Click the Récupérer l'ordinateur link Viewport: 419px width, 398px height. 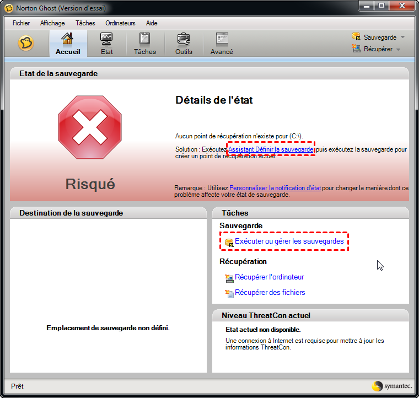click(270, 277)
